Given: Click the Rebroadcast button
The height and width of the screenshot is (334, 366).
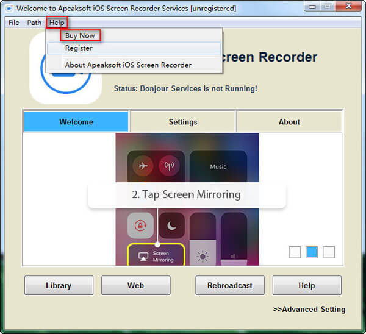Looking at the screenshot, I should (230, 285).
